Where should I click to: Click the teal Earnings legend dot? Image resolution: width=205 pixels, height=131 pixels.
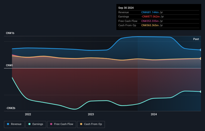coord(29,124)
